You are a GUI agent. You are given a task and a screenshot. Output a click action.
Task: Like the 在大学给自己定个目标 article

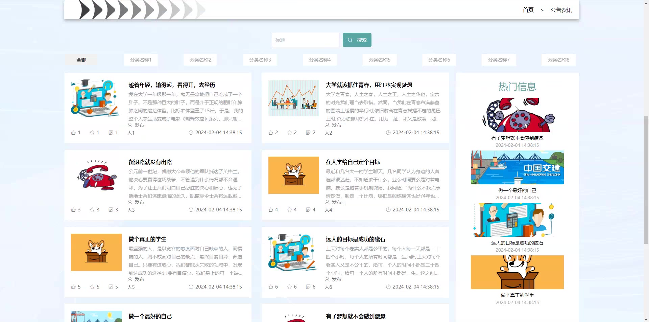[x=271, y=210]
